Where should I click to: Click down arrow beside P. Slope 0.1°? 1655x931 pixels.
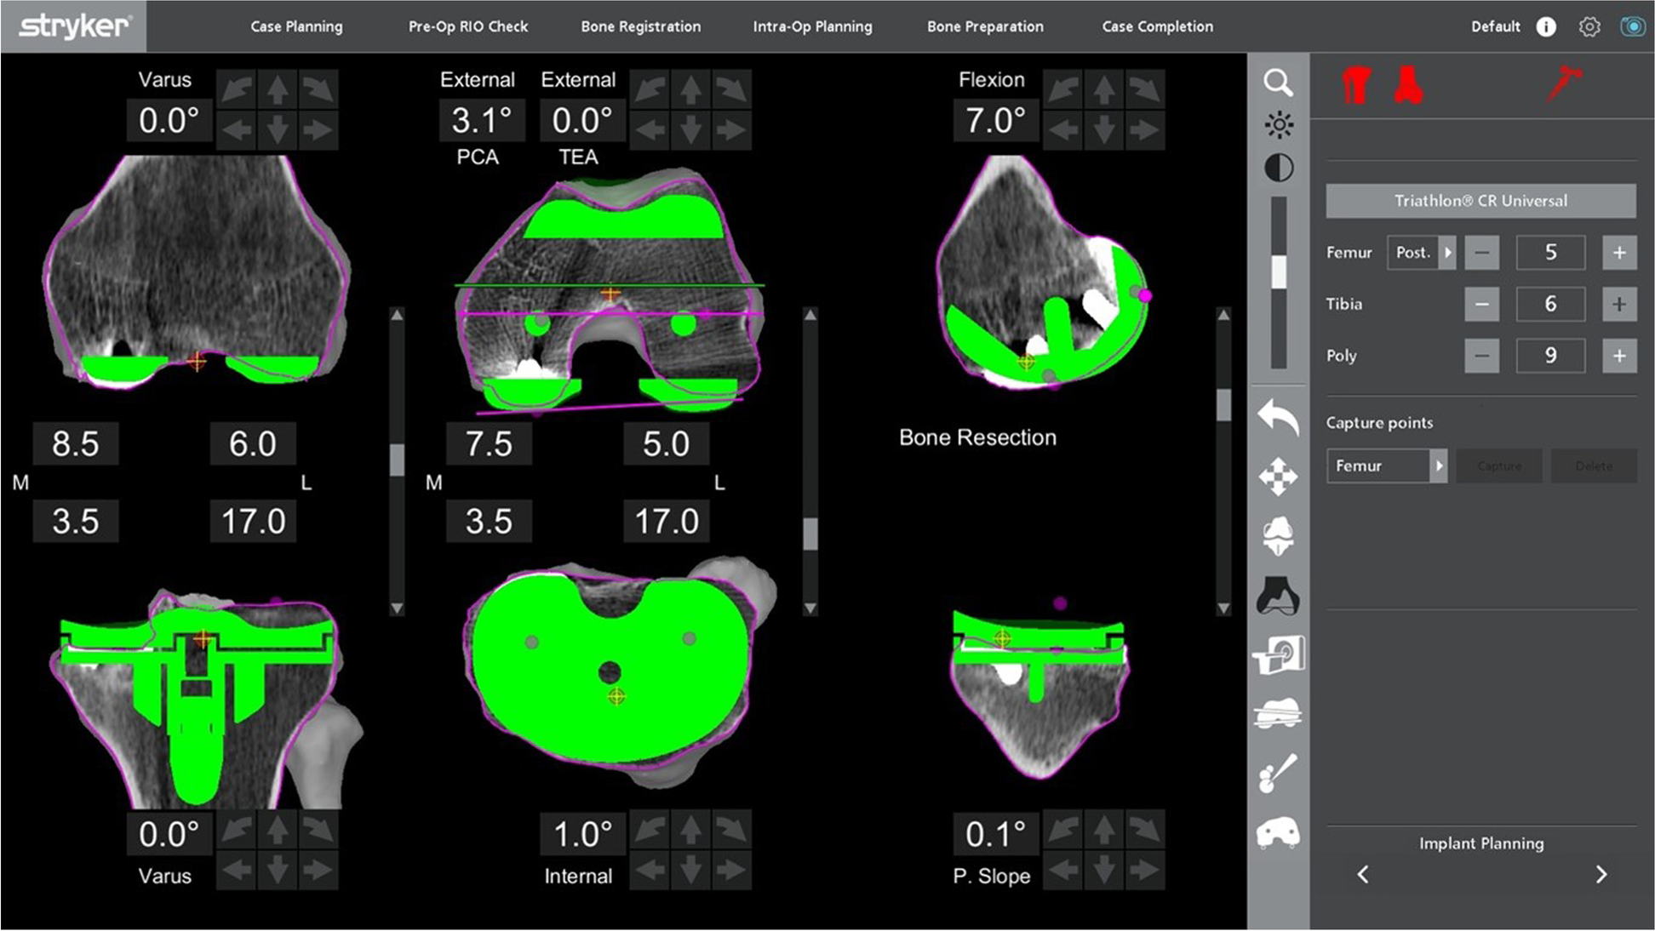point(1103,871)
